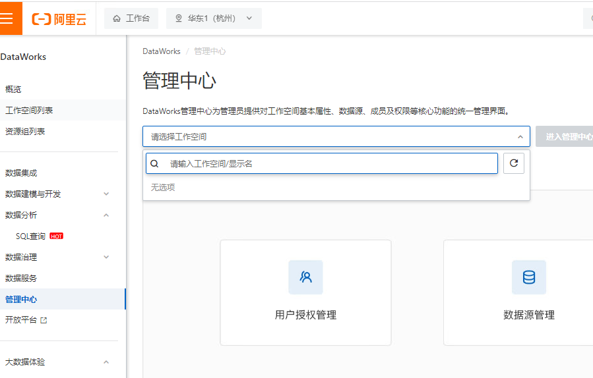Viewport: 593px width, 378px height.
Task: Open 数据服务 in the sidebar
Action: 21,279
